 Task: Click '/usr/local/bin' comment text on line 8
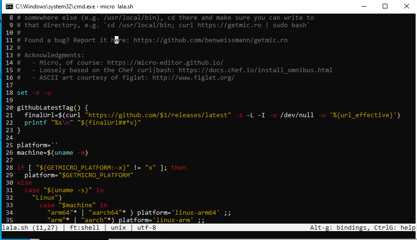(129, 18)
